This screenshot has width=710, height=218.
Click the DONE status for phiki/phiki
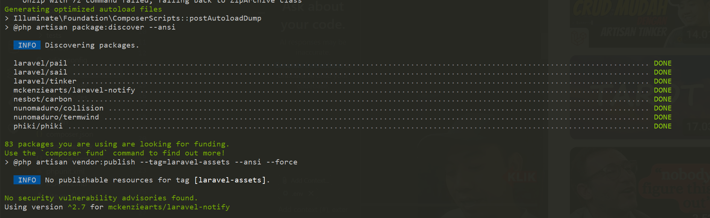click(662, 126)
